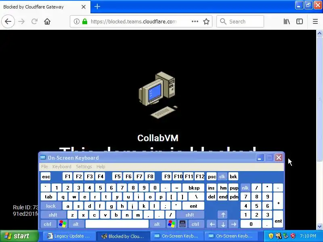
Task: Click the CollabVM heading text
Action: [158, 138]
